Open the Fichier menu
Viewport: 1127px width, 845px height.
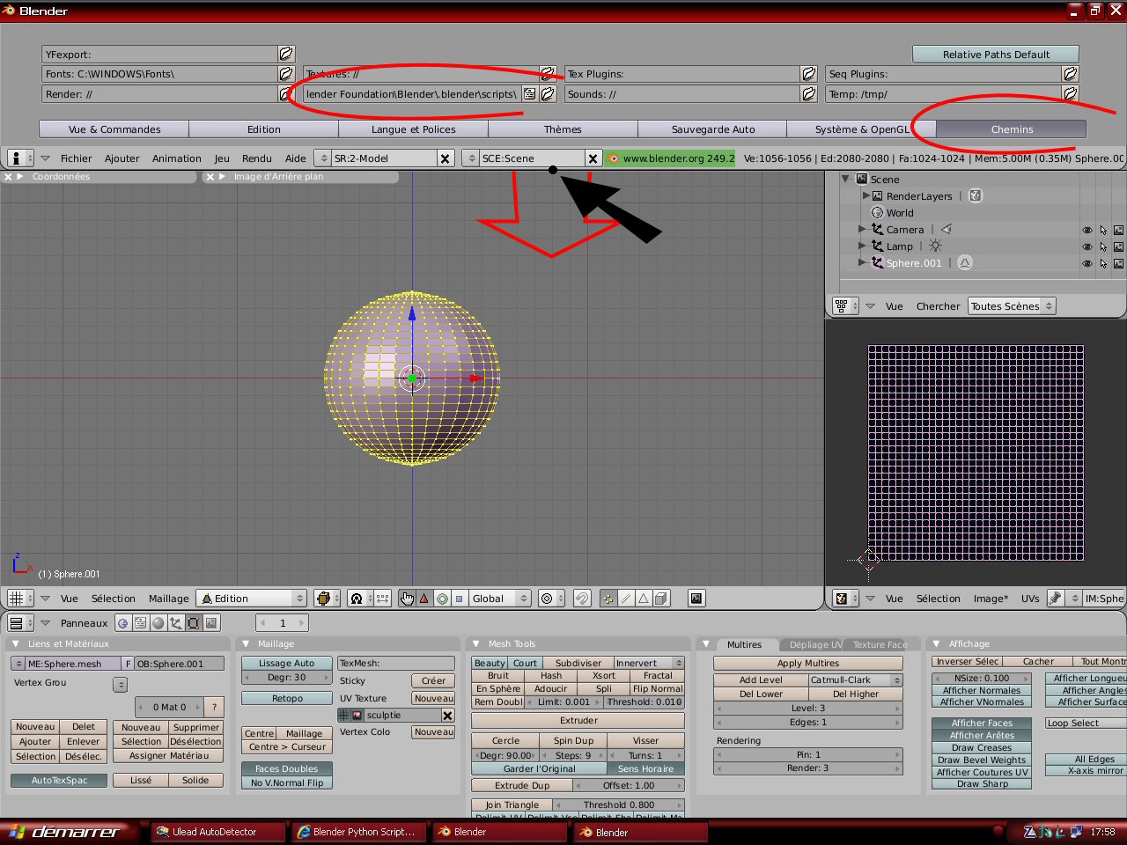click(76, 158)
